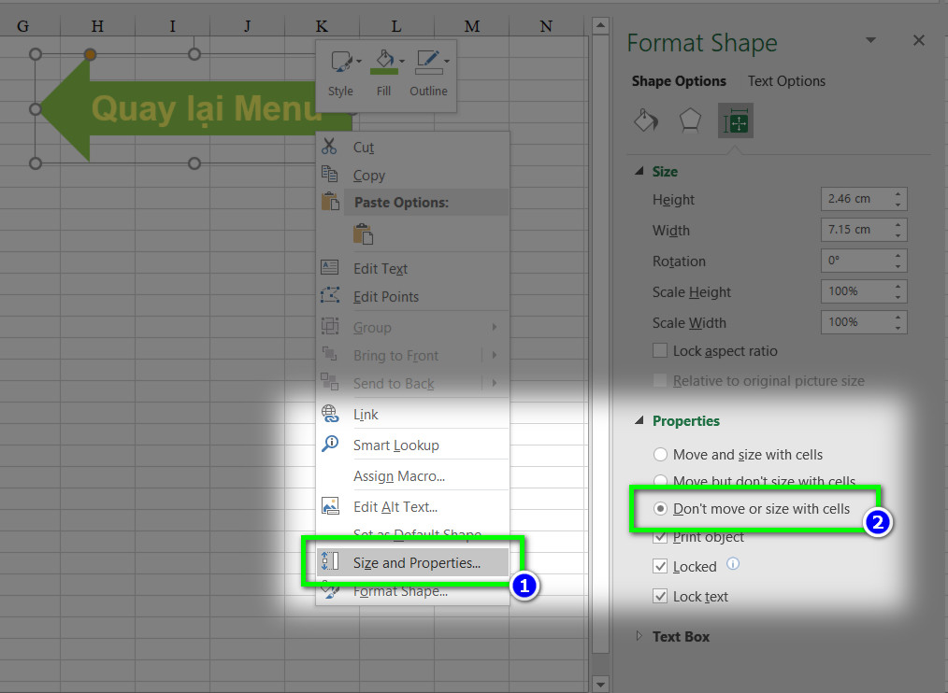Collapse the Size section
This screenshot has height=693, width=948.
pyautogui.click(x=639, y=172)
